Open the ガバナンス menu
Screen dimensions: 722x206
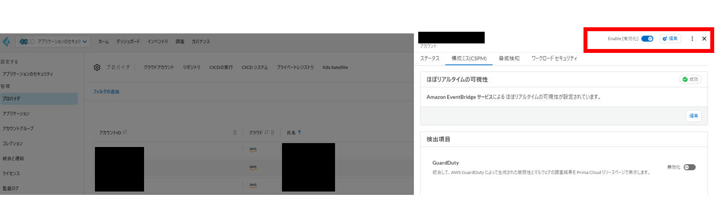(200, 42)
